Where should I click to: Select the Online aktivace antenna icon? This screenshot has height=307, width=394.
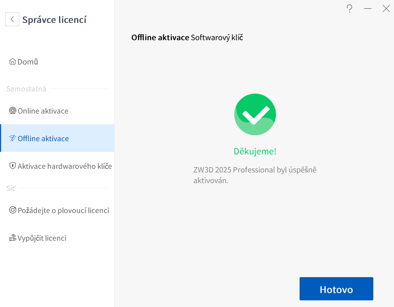click(13, 111)
